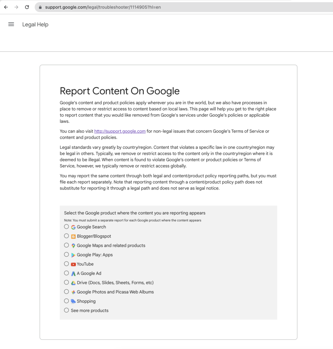Image resolution: width=333 pixels, height=349 pixels.
Task: Click the Google Search G logo icon
Action: click(73, 227)
